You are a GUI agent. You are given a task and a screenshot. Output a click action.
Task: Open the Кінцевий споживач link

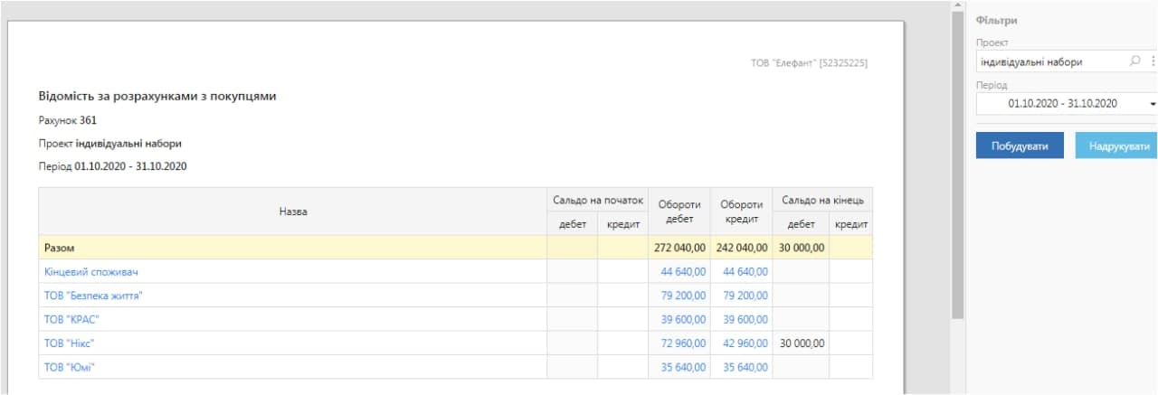click(x=90, y=271)
